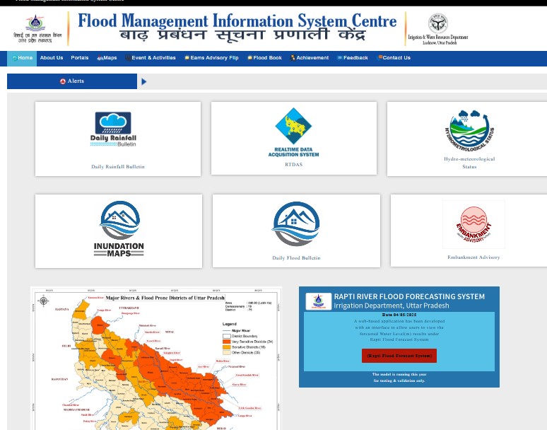The height and width of the screenshot is (430, 547).
Task: Click the Flood Management Information System Centre title
Action: click(x=237, y=21)
